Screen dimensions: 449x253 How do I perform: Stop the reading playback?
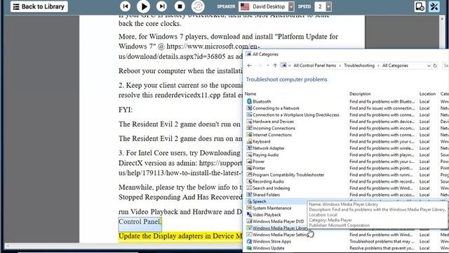point(180,6)
